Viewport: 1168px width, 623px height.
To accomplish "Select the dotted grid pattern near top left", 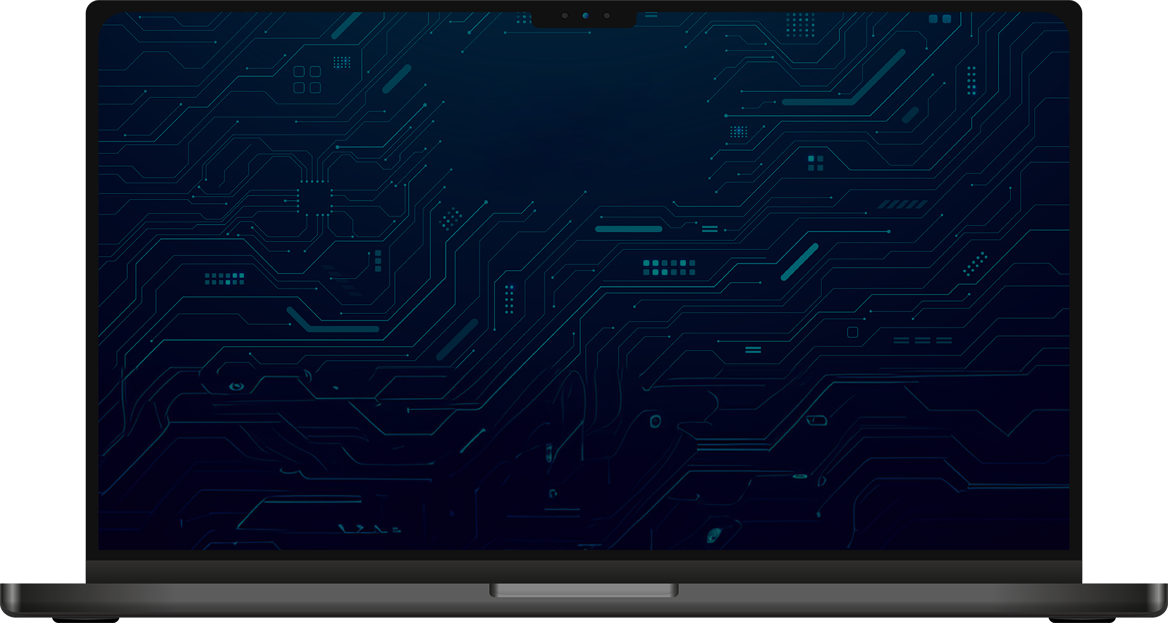I will 342,61.
